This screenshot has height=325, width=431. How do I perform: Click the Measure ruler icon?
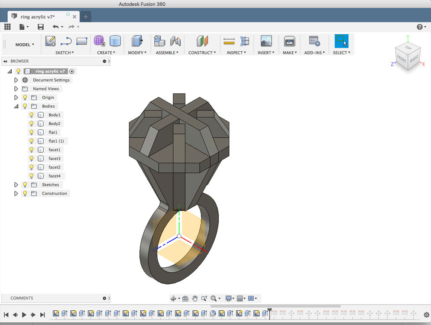coord(229,41)
